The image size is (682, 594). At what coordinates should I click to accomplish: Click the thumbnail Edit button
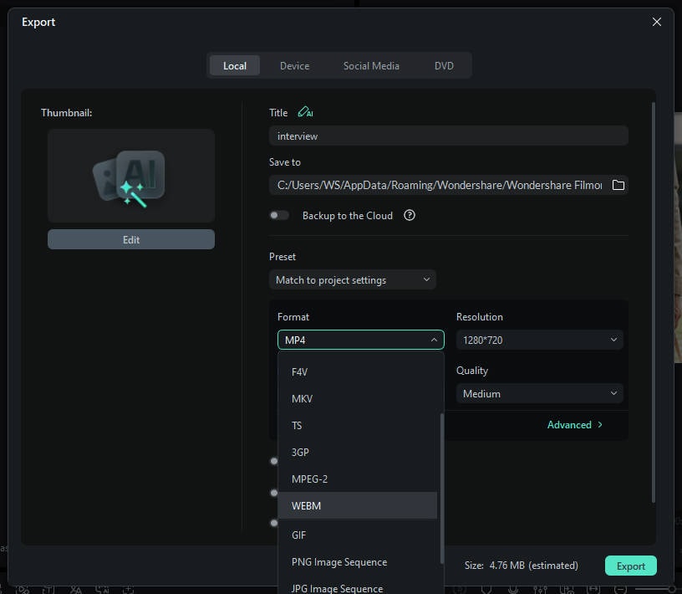point(131,239)
